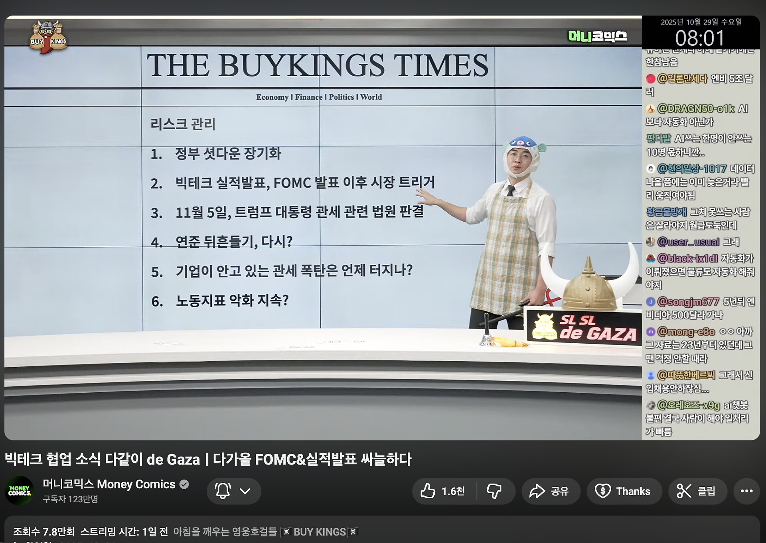
Task: Click the thumbs-up like icon
Action: (428, 491)
